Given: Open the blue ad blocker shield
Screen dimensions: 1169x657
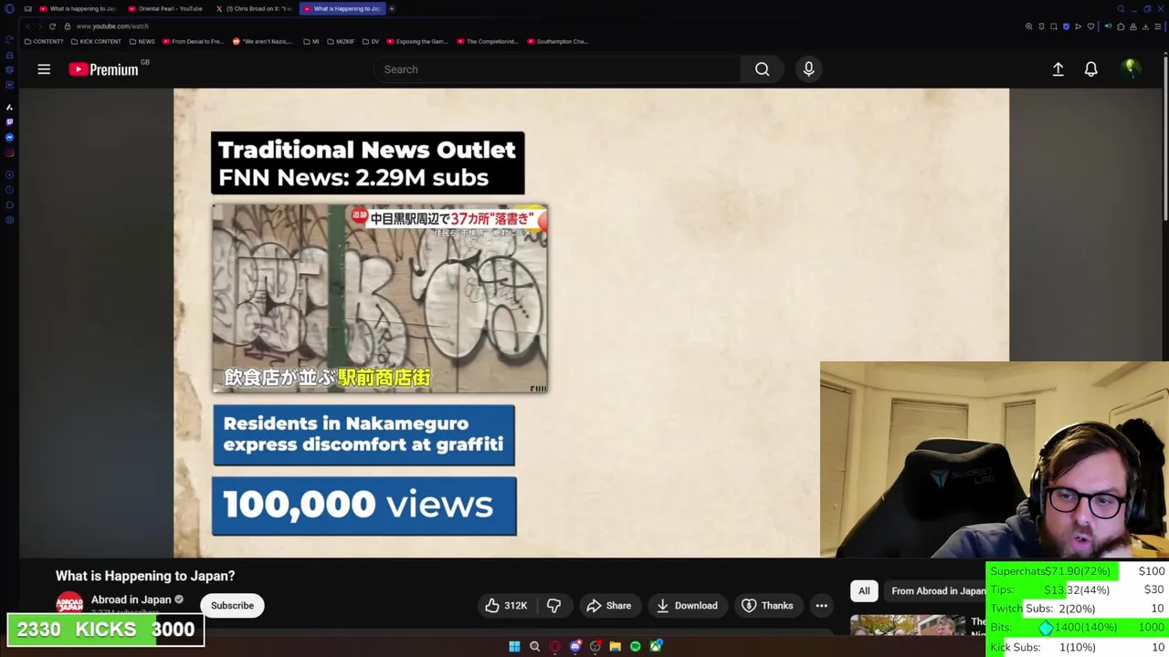Looking at the screenshot, I should [x=1066, y=26].
